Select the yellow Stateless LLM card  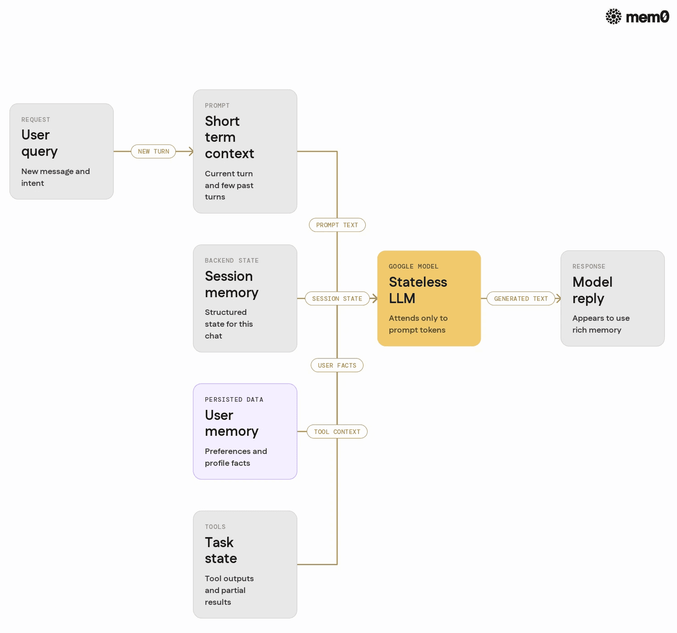(429, 299)
